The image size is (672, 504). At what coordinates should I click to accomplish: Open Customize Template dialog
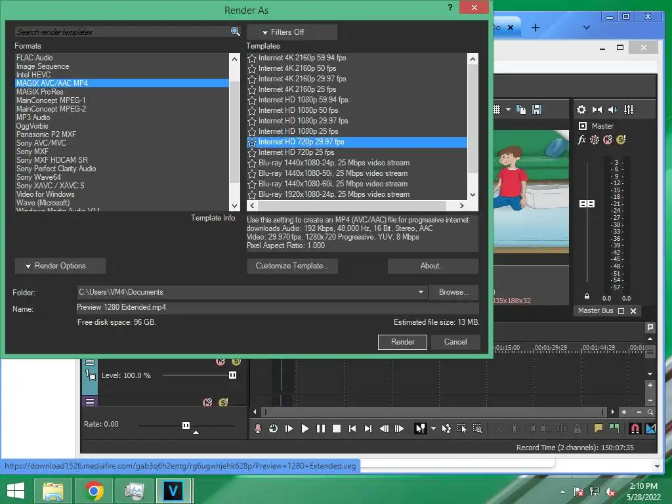click(292, 266)
